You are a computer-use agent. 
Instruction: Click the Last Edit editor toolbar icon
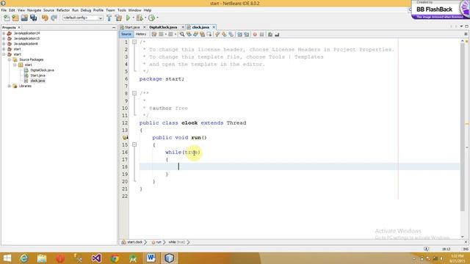154,34
